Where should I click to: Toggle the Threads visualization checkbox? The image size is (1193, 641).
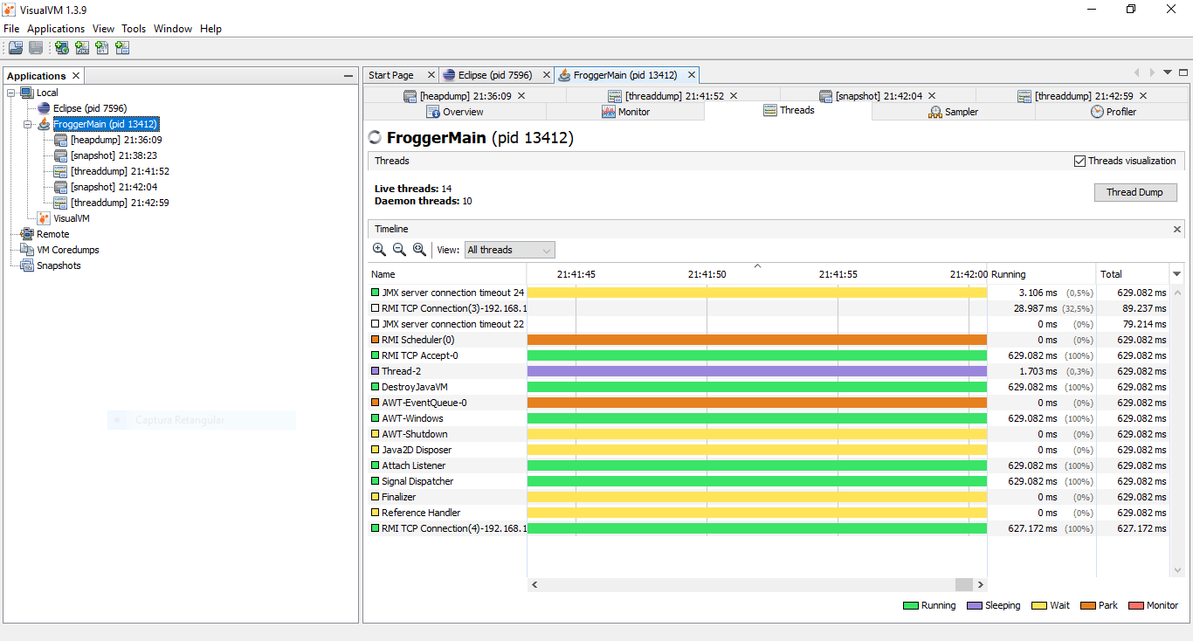coord(1079,161)
